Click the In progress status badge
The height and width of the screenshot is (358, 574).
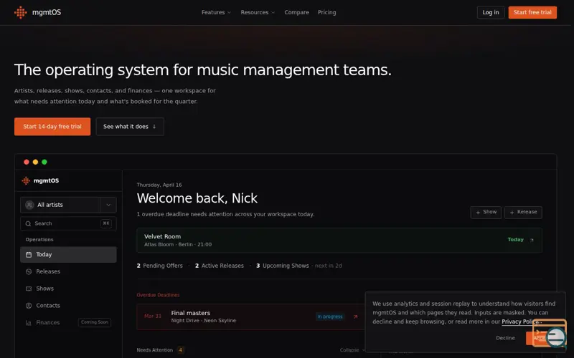tap(330, 316)
